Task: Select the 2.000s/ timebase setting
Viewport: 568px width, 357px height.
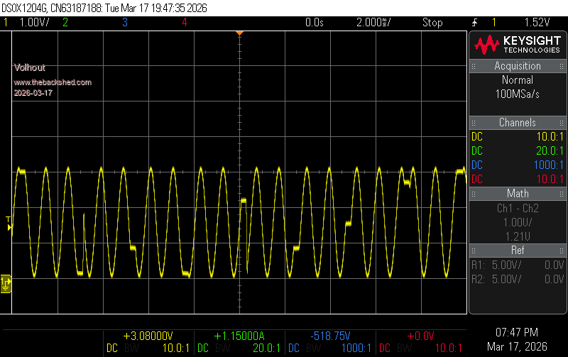Action: [373, 23]
